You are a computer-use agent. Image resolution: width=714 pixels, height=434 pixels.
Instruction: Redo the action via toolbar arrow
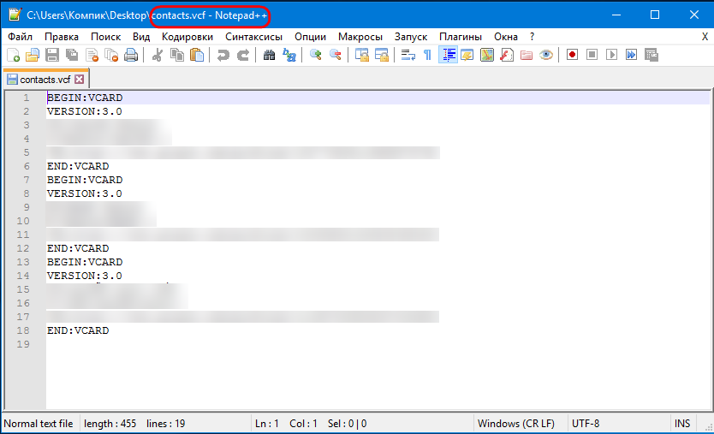coord(243,55)
